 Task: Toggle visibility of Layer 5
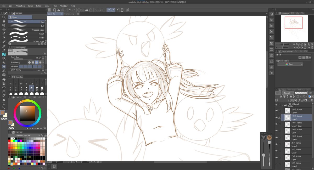276,144
